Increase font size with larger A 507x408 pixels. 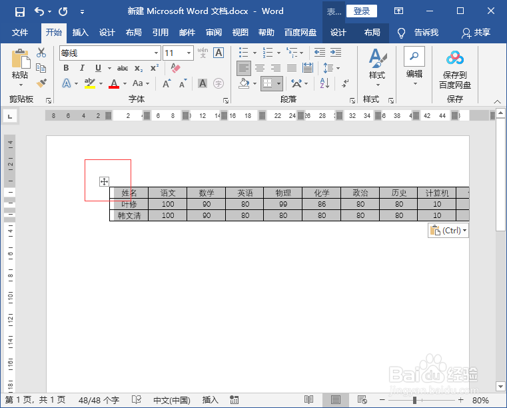pos(167,83)
